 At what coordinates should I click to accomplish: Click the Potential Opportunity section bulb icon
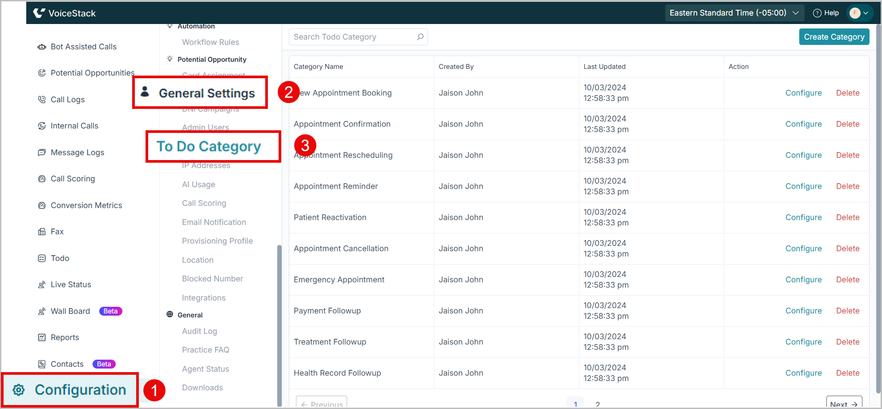click(170, 59)
